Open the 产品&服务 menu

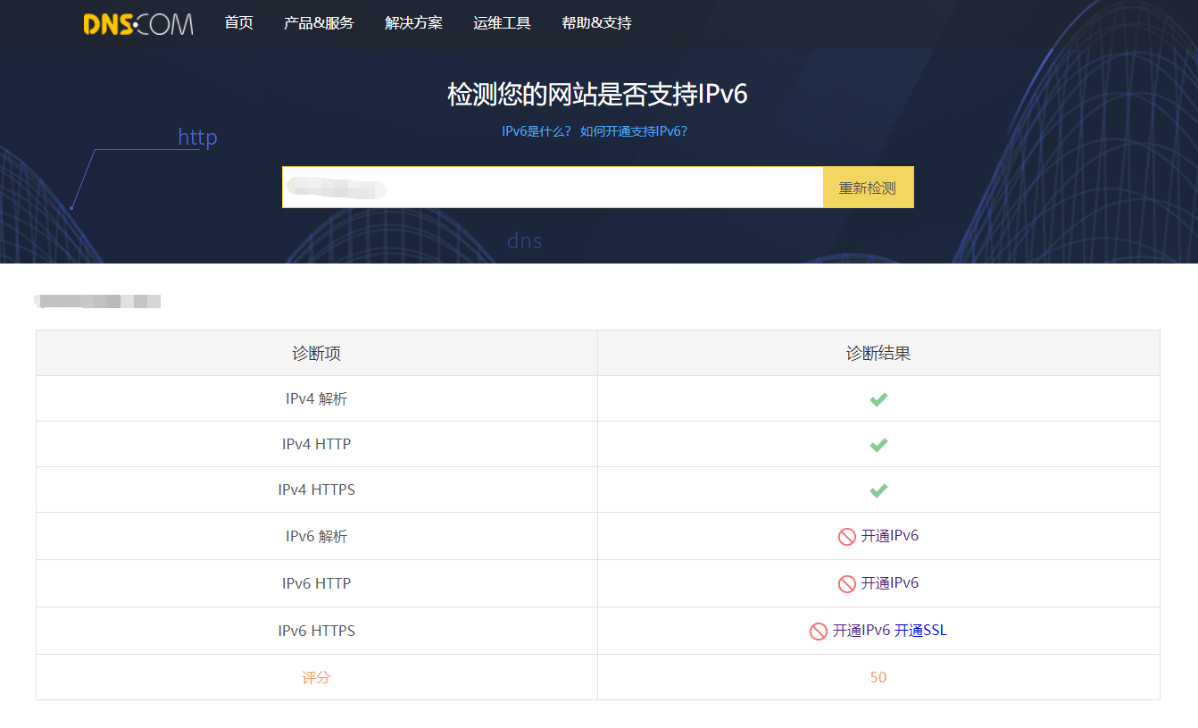(x=319, y=23)
